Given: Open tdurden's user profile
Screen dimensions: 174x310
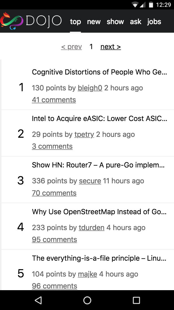Looking at the screenshot, I should pyautogui.click(x=92, y=228).
